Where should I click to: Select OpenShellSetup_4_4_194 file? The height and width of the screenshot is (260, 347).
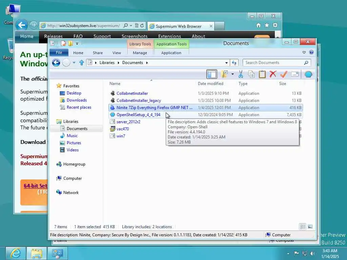(x=138, y=115)
